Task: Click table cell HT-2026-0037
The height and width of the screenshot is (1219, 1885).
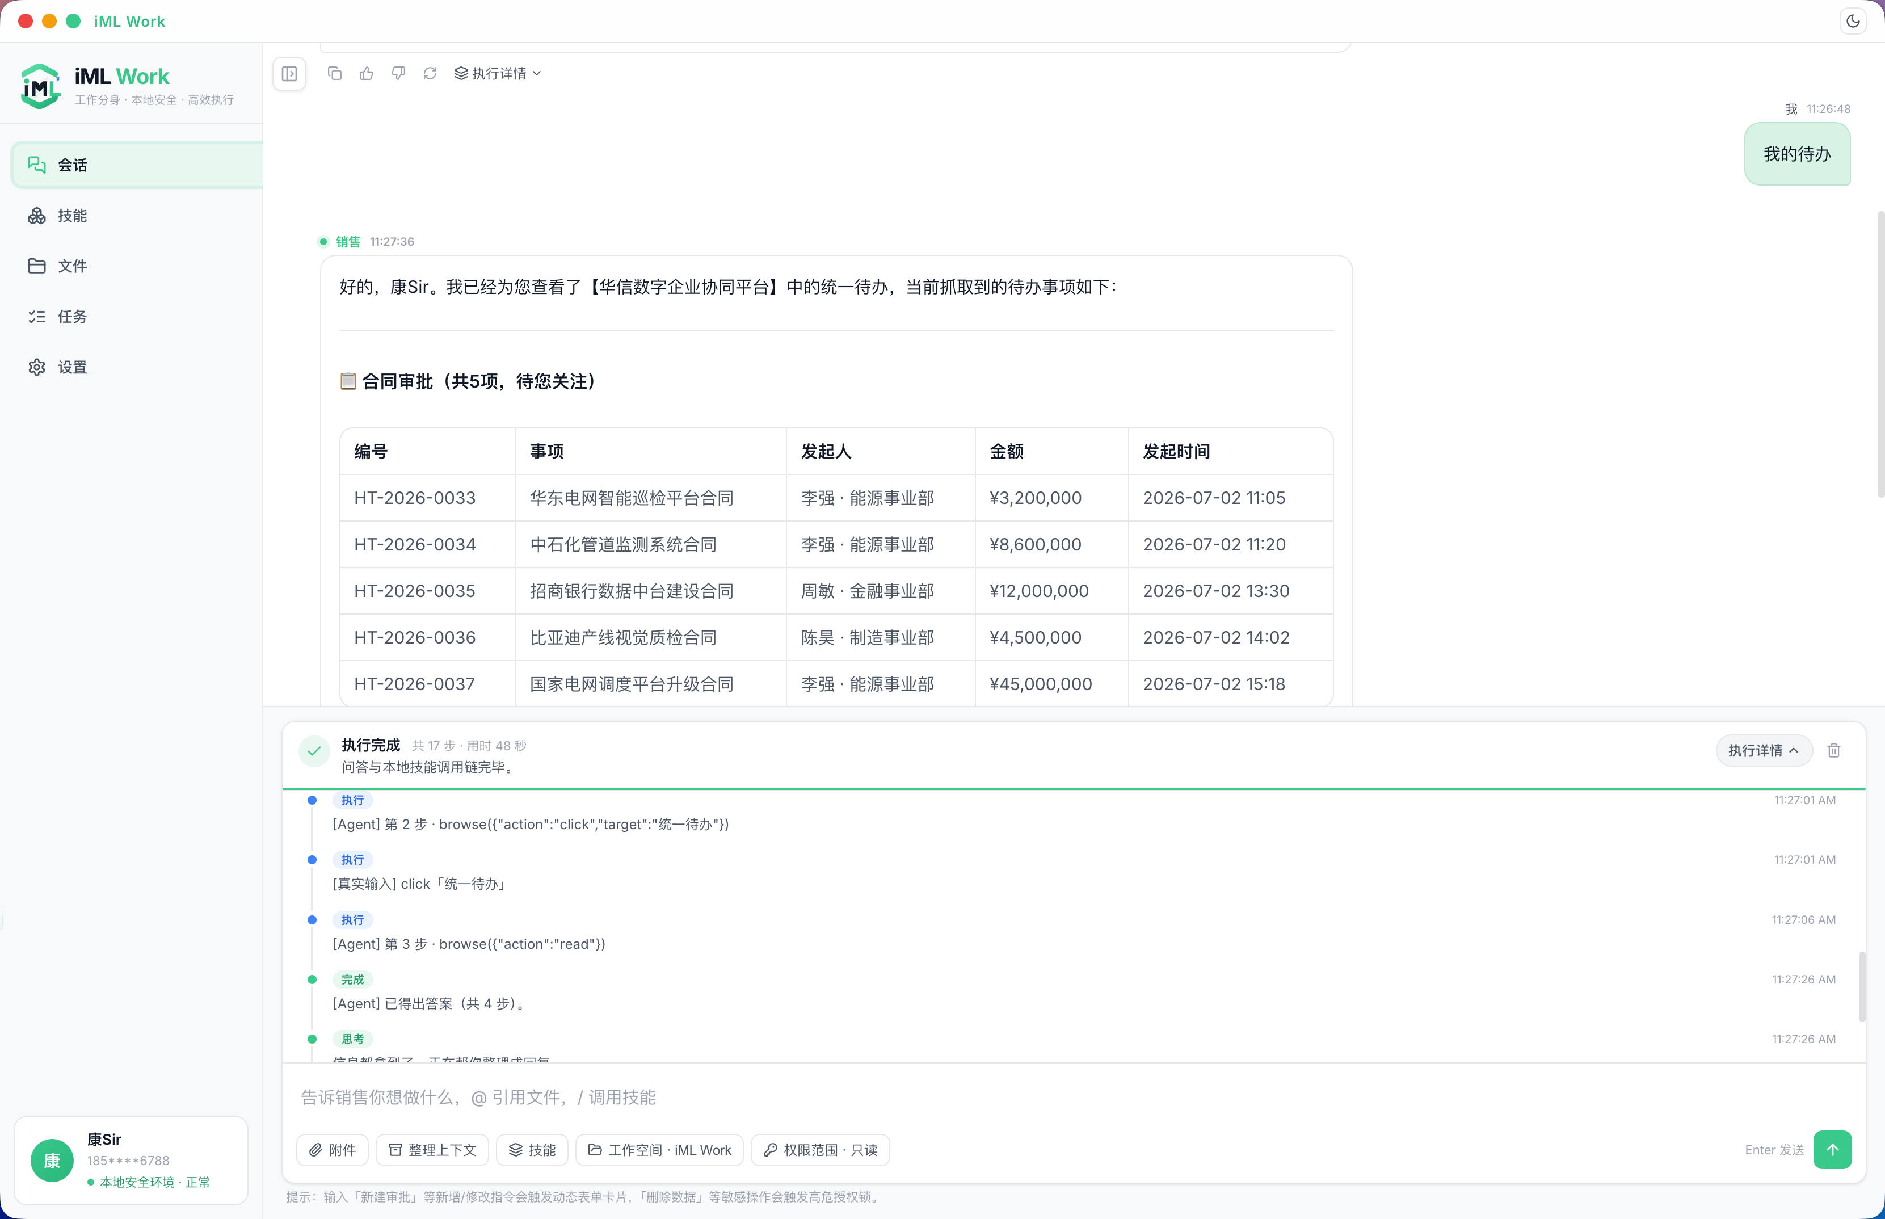Action: 427,684
